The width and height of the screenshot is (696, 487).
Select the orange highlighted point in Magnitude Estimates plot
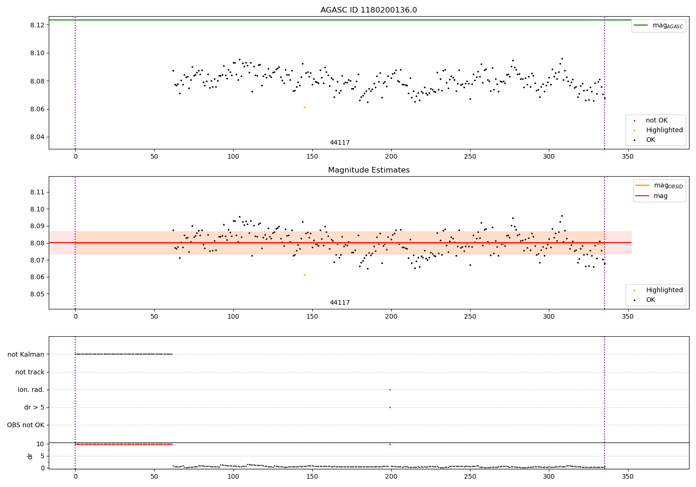click(x=304, y=275)
